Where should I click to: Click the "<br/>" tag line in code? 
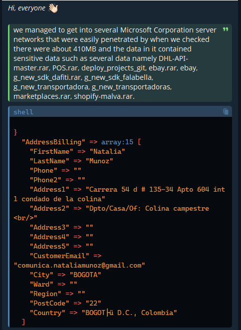point(25,218)
